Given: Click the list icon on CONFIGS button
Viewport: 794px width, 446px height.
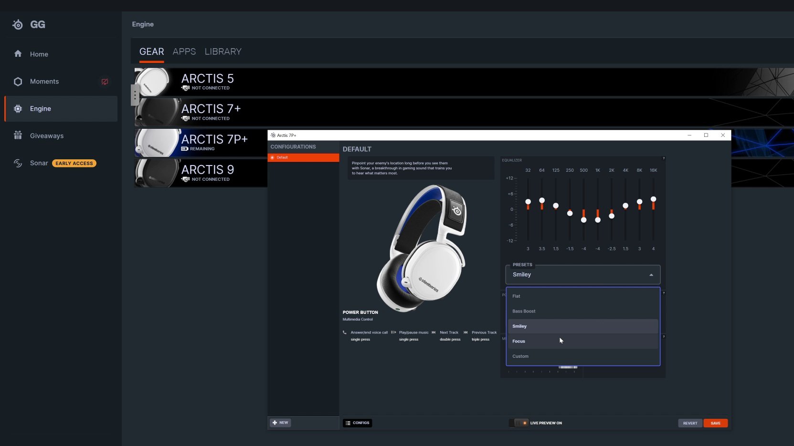Looking at the screenshot, I should [x=348, y=423].
